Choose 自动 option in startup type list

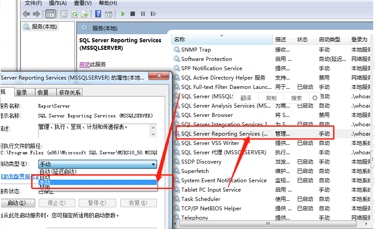[98, 177]
